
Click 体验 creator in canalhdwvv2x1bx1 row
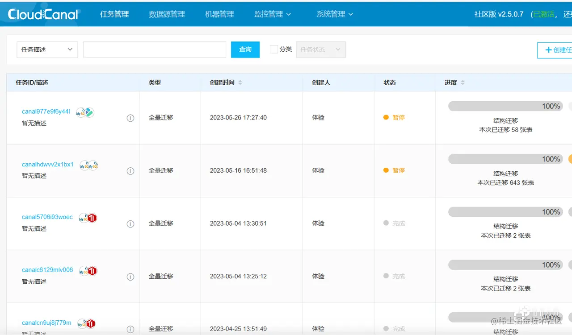(318, 170)
